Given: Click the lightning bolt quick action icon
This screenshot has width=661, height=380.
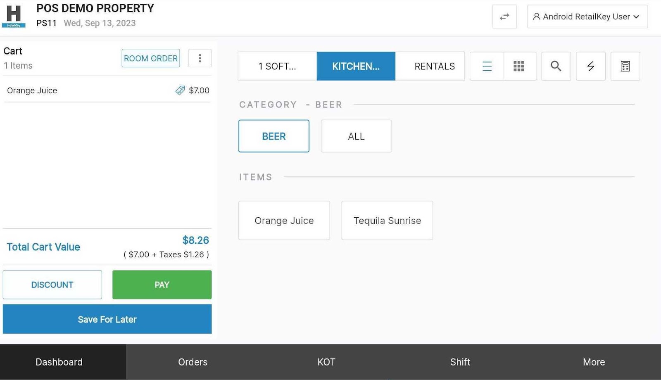Looking at the screenshot, I should pyautogui.click(x=590, y=66).
